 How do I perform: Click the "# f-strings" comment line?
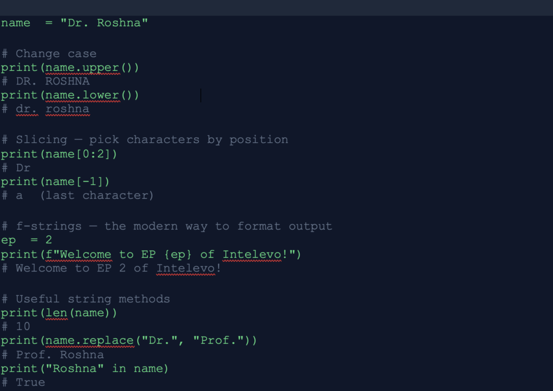coord(166,226)
